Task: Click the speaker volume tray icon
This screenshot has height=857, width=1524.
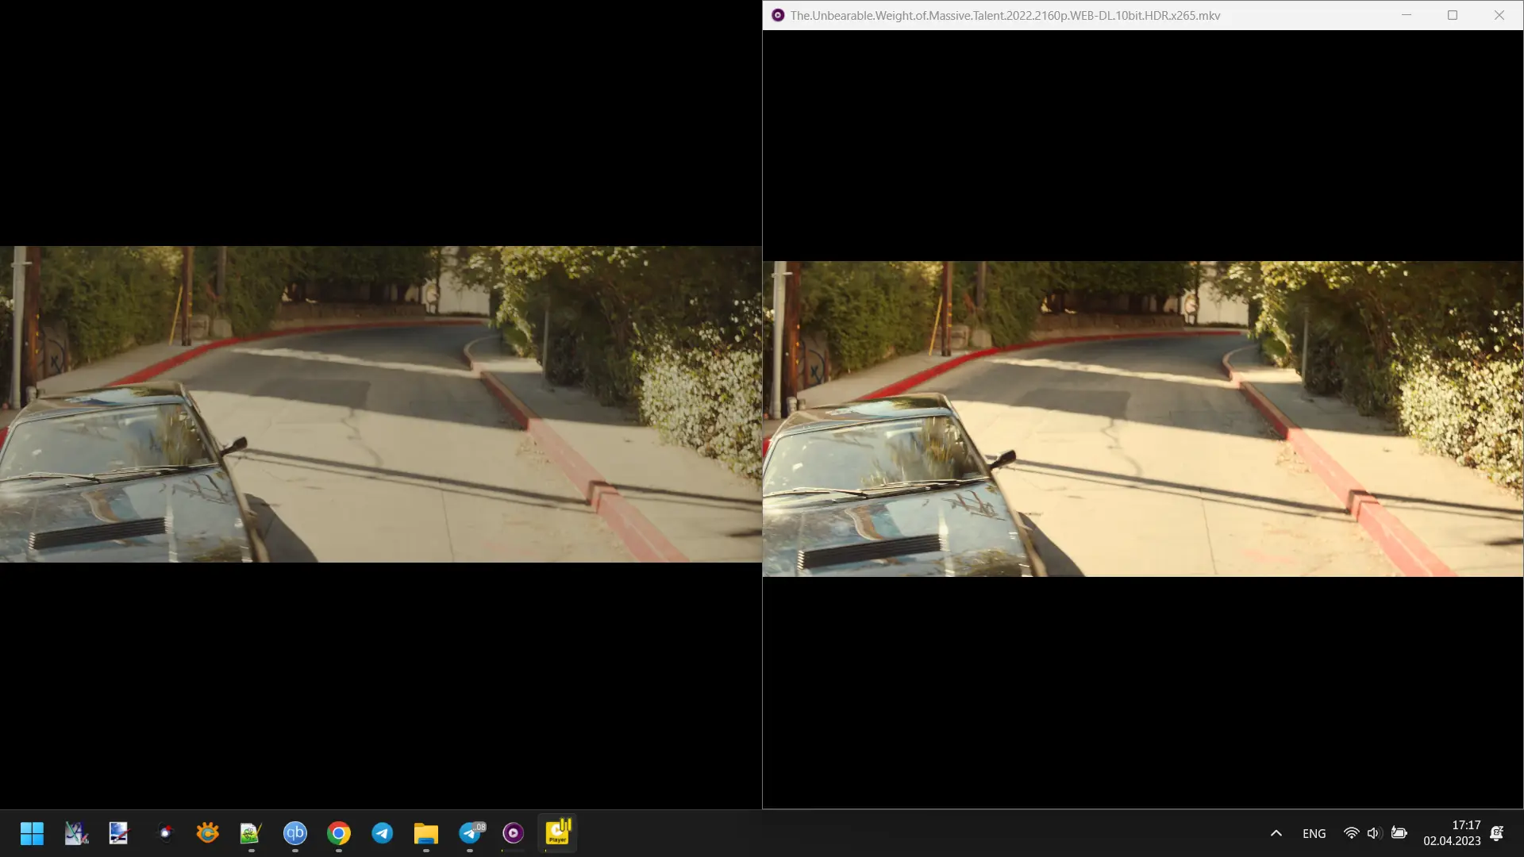Action: [x=1374, y=833]
